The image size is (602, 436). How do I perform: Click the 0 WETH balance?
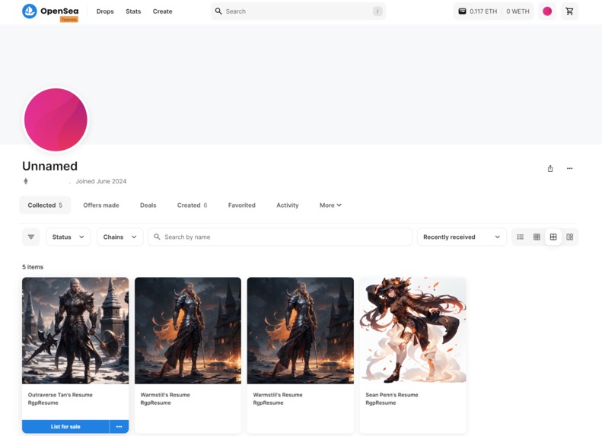518,11
